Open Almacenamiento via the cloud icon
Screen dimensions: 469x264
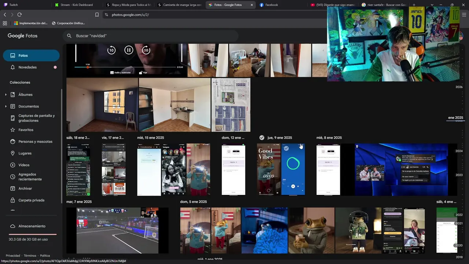coord(13,226)
